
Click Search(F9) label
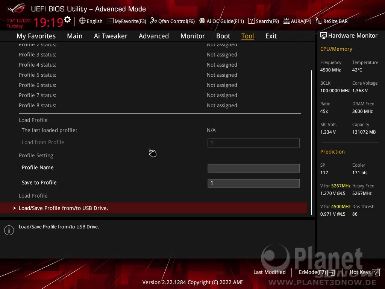[x=267, y=21]
